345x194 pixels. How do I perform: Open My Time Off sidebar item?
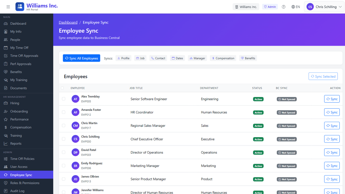pyautogui.click(x=26, y=48)
